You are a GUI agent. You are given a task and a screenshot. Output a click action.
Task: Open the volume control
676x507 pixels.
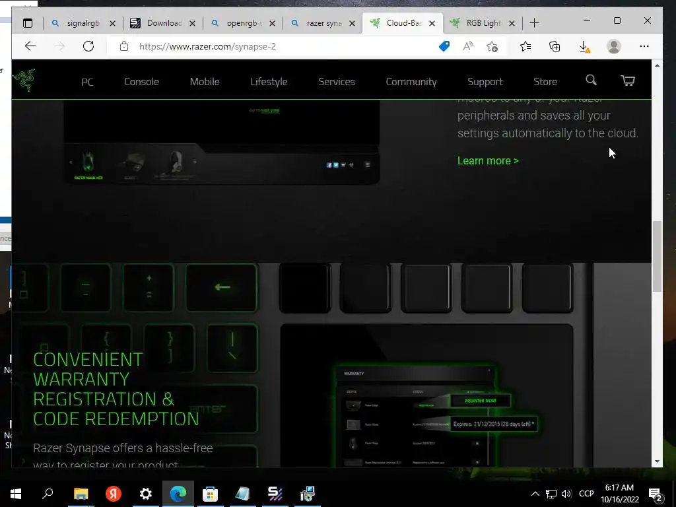566,494
